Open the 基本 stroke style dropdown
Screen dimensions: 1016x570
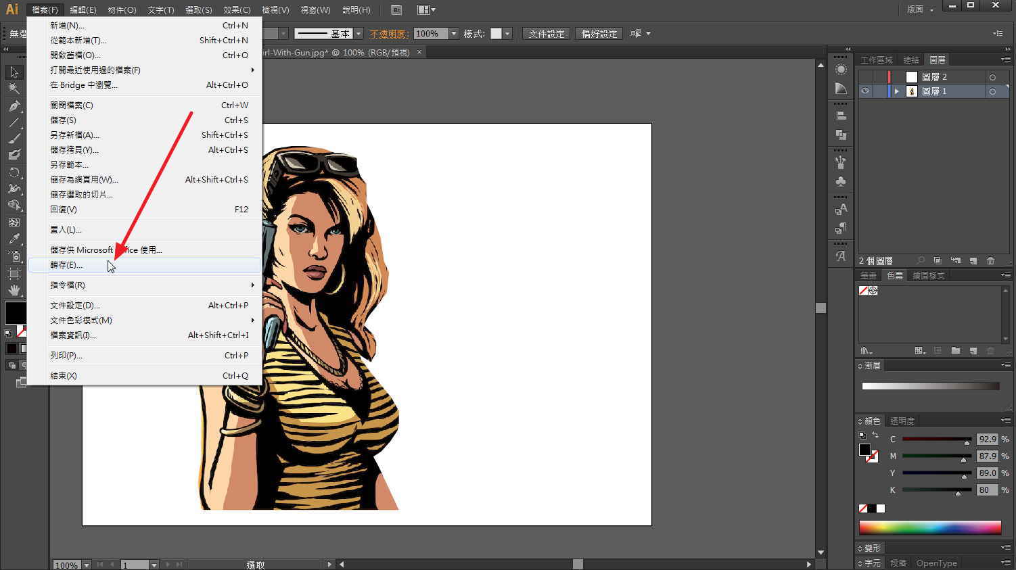point(359,34)
